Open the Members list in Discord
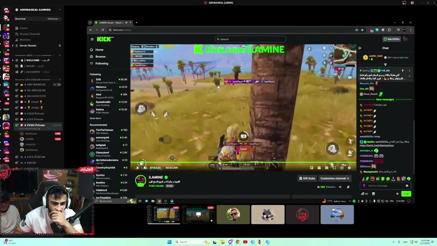This screenshot has height=246, width=437. click(25, 40)
